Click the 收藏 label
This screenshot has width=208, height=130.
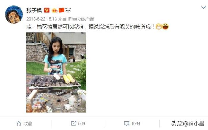tap(28, 124)
